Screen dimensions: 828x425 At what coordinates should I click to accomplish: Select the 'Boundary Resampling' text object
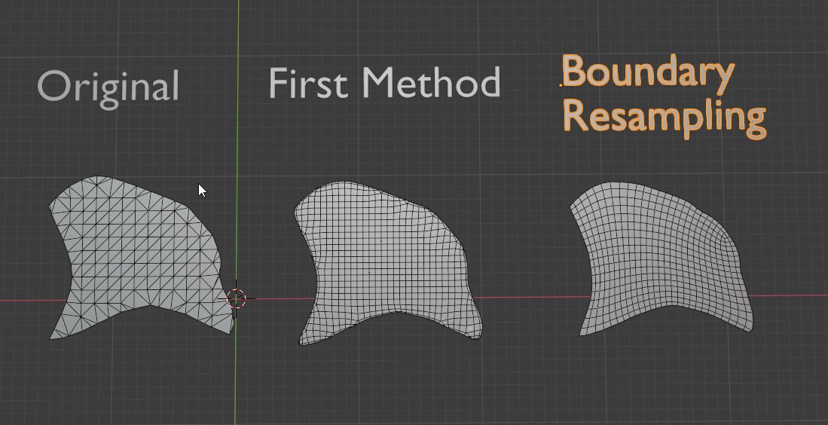pos(664,96)
